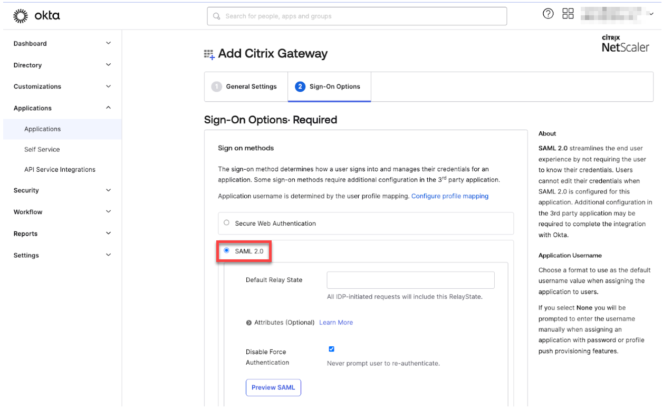672x418 pixels.
Task: Select the Secure Web Authentication radio button
Action: (226, 223)
